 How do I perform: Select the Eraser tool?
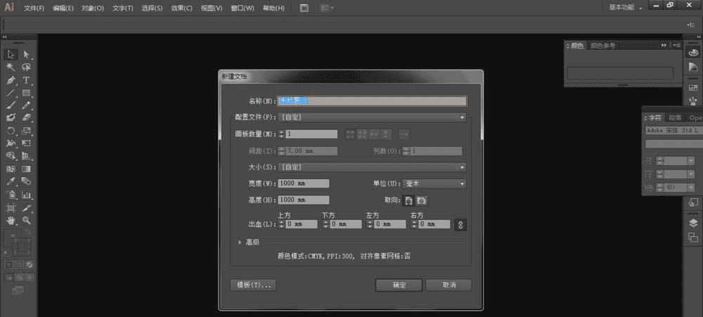pyautogui.click(x=27, y=118)
